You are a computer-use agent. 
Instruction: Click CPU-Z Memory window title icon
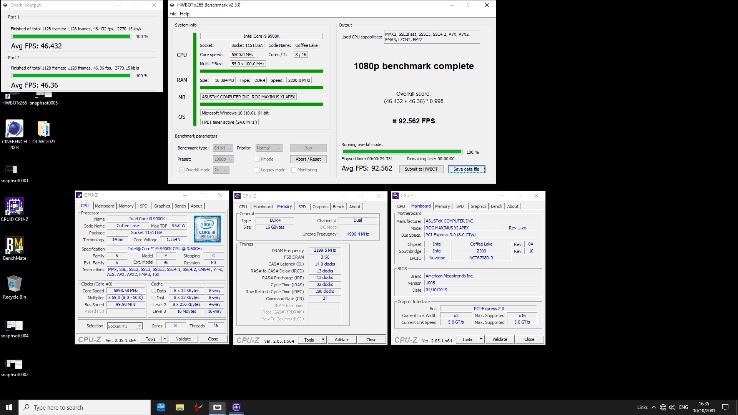[x=238, y=196]
